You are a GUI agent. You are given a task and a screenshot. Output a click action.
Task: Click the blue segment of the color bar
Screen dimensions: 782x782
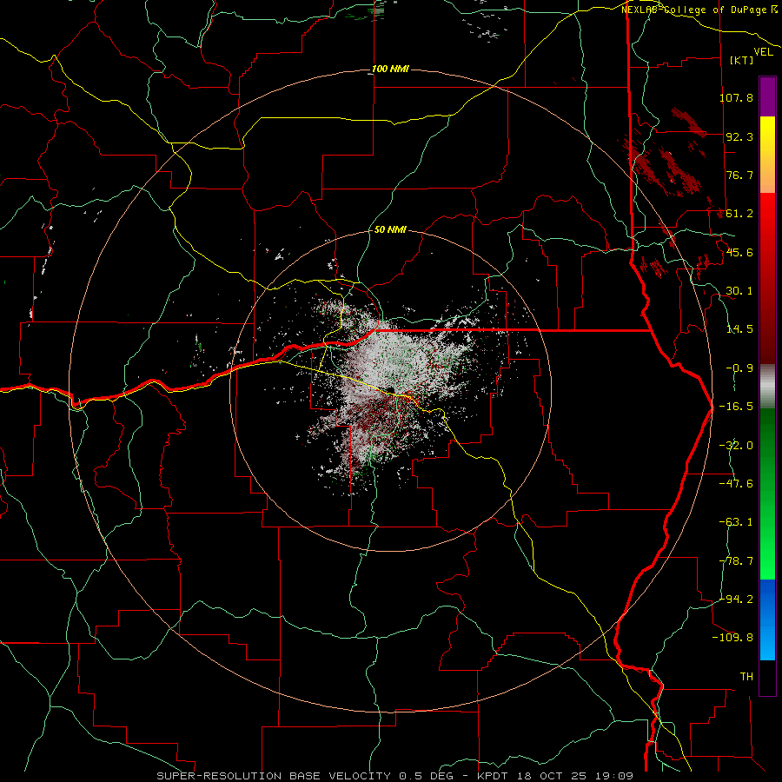767,620
